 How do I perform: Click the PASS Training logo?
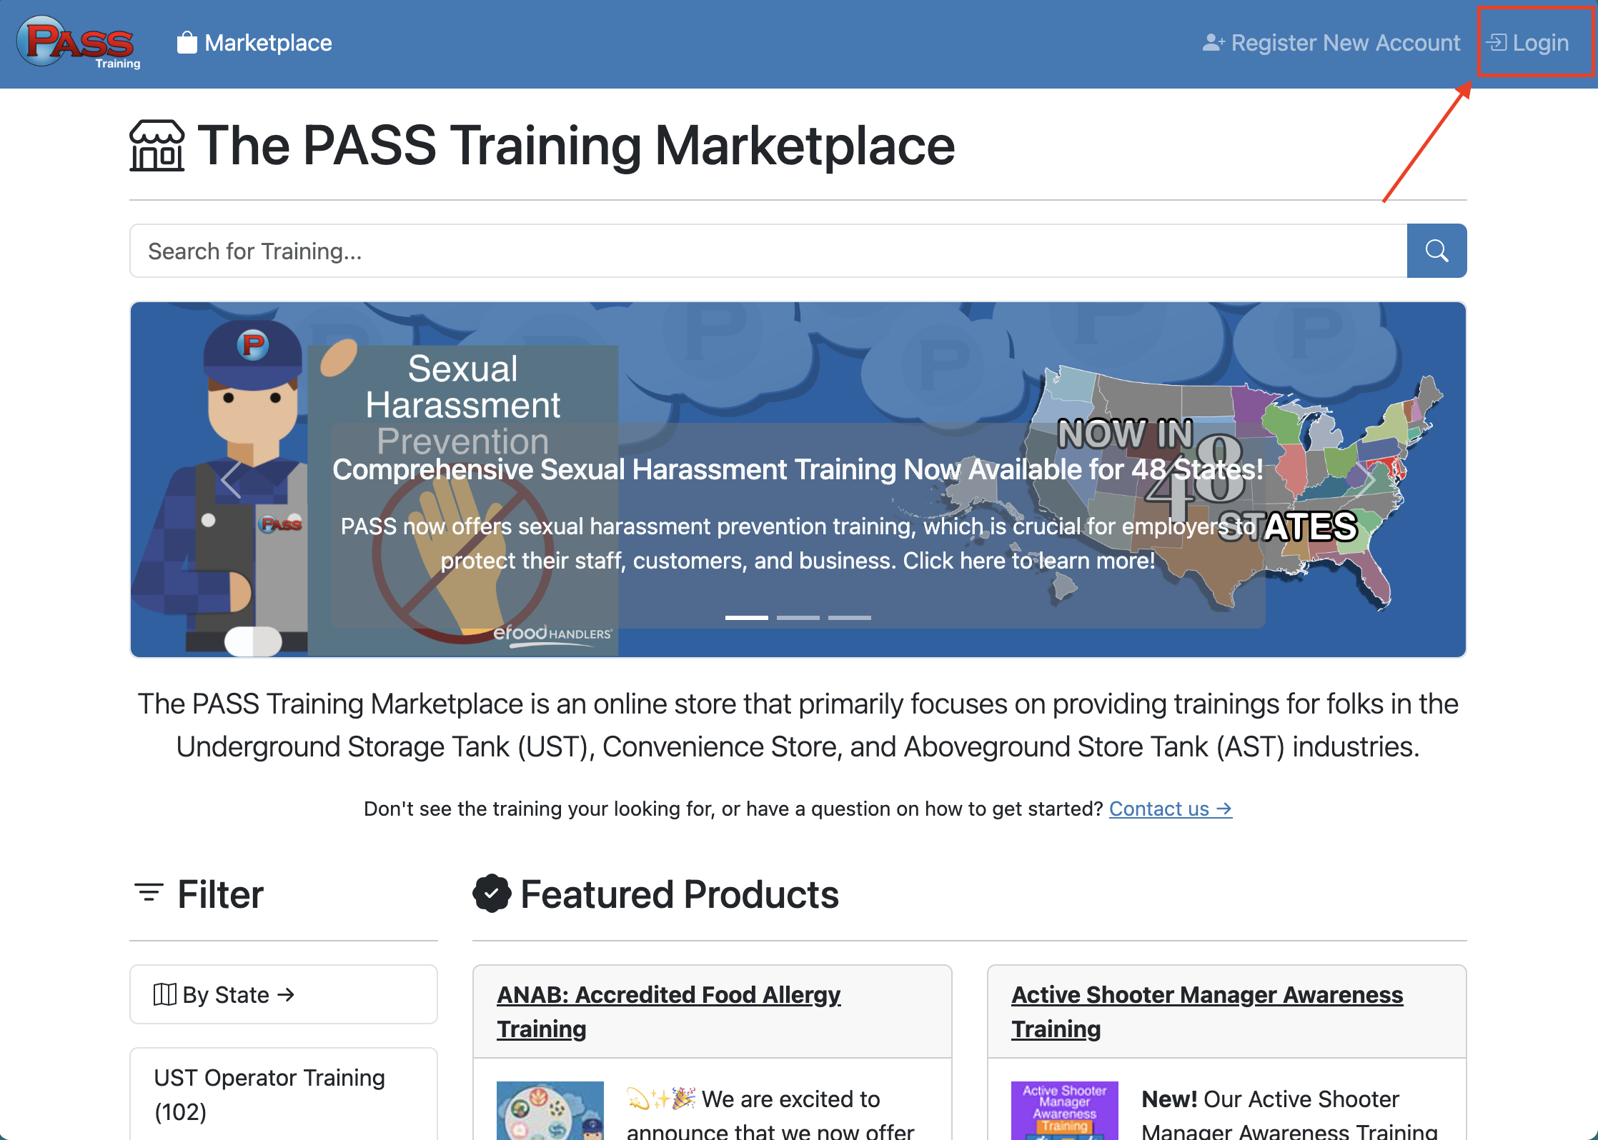(79, 43)
